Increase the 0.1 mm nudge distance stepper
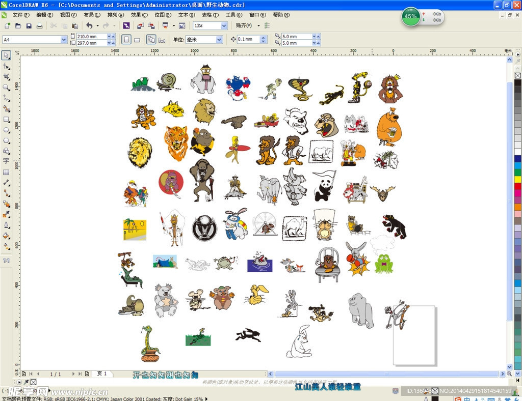This screenshot has width=522, height=401. [264, 38]
